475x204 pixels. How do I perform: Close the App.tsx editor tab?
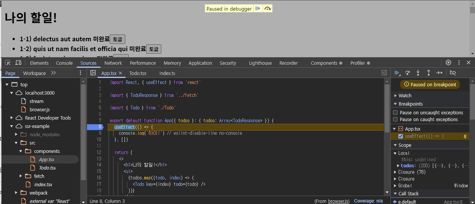(120, 73)
